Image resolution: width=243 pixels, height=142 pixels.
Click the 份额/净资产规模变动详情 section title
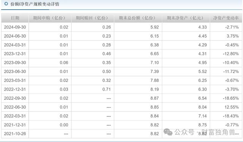tap(35, 4)
